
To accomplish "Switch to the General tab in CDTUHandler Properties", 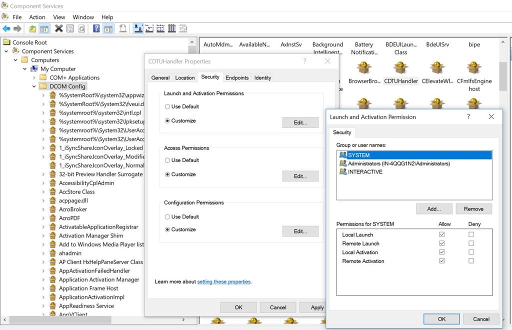I will coord(160,77).
